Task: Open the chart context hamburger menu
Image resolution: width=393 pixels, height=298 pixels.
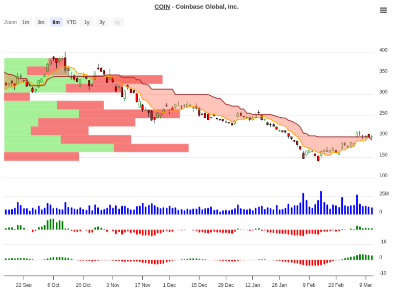Action: tap(383, 10)
